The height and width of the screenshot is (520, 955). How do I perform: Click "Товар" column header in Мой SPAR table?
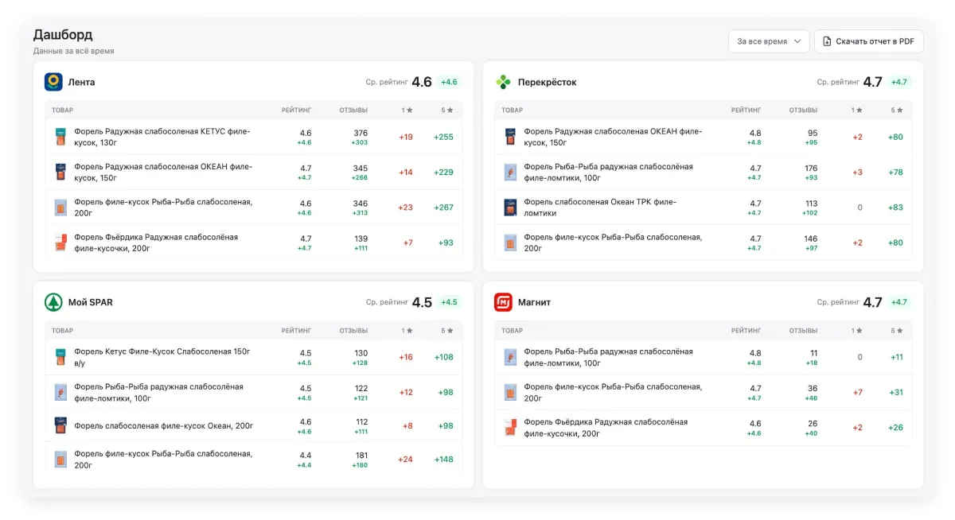click(62, 330)
